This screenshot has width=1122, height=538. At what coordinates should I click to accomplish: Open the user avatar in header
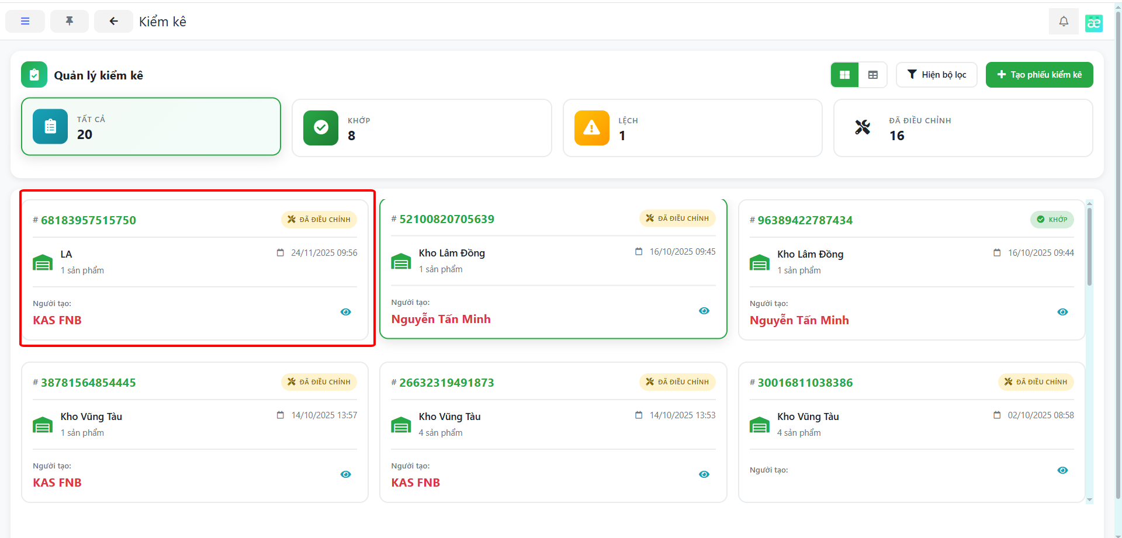[x=1093, y=23]
